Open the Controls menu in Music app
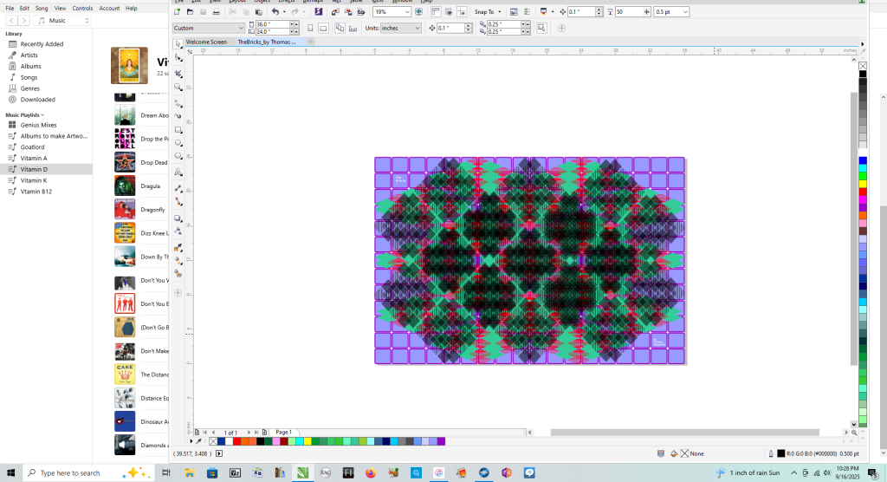Image resolution: width=887 pixels, height=482 pixels. coord(82,8)
